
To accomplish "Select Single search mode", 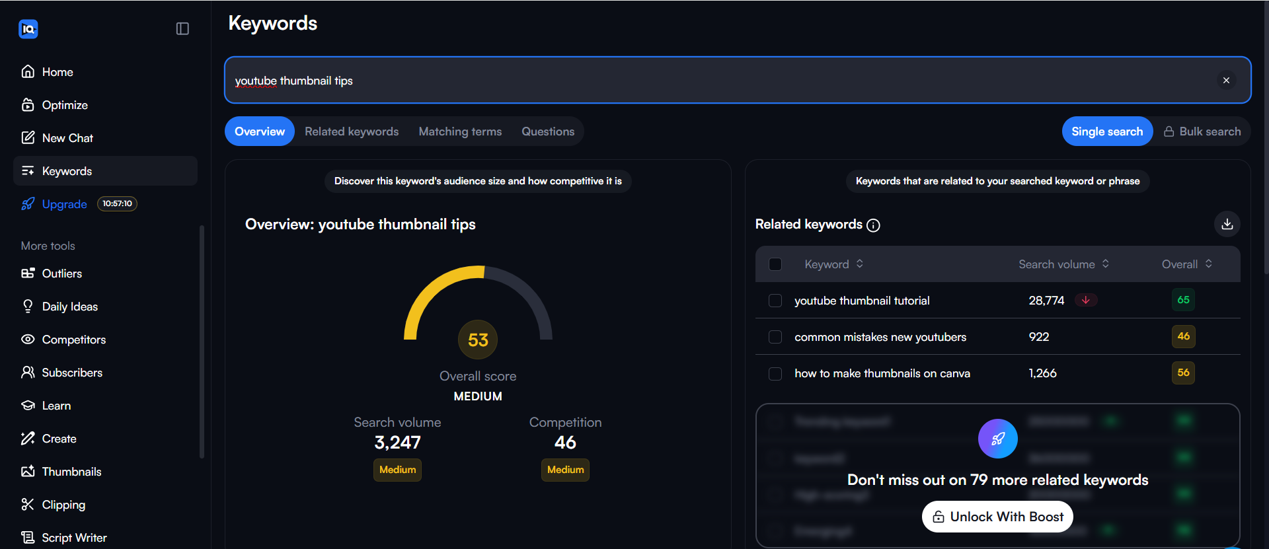I will tap(1107, 131).
